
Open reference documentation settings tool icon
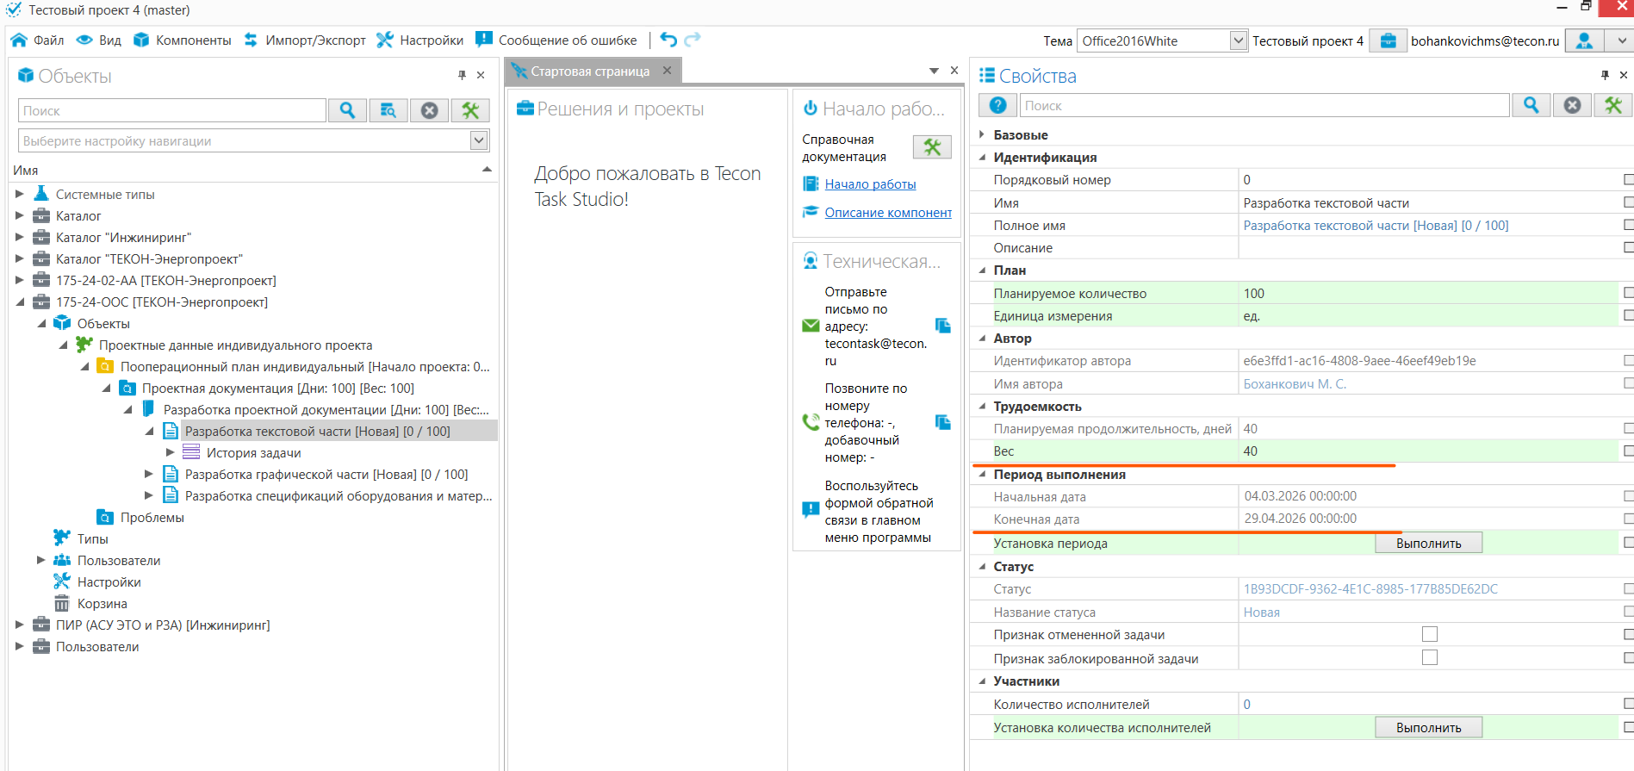tap(932, 147)
